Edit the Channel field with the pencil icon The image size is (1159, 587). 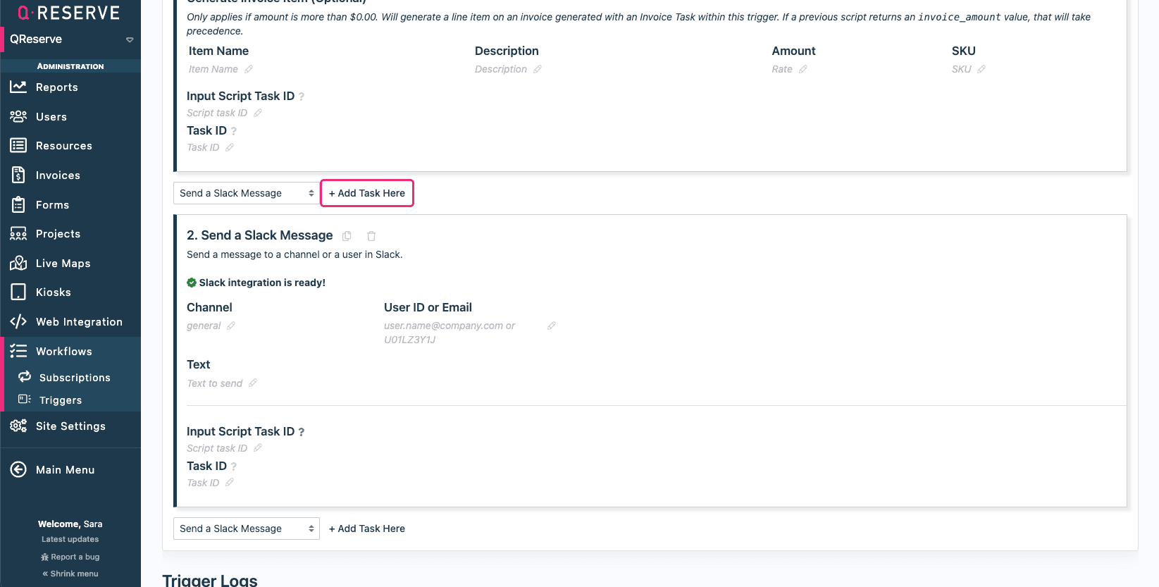point(233,326)
